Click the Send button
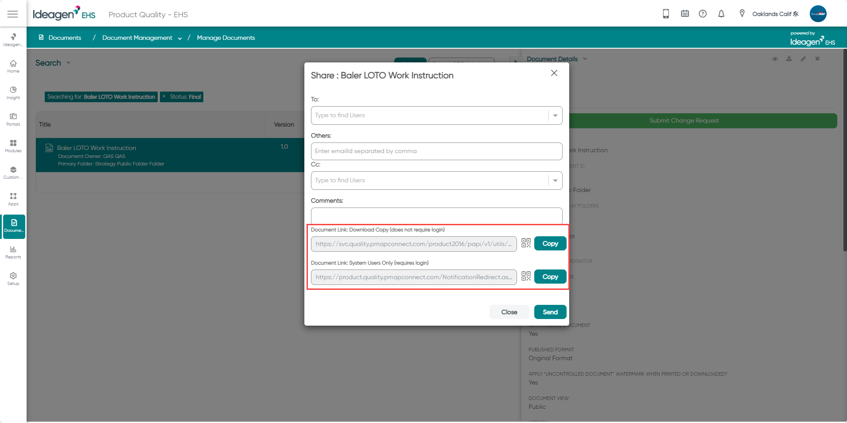This screenshot has height=423, width=847. tap(550, 312)
